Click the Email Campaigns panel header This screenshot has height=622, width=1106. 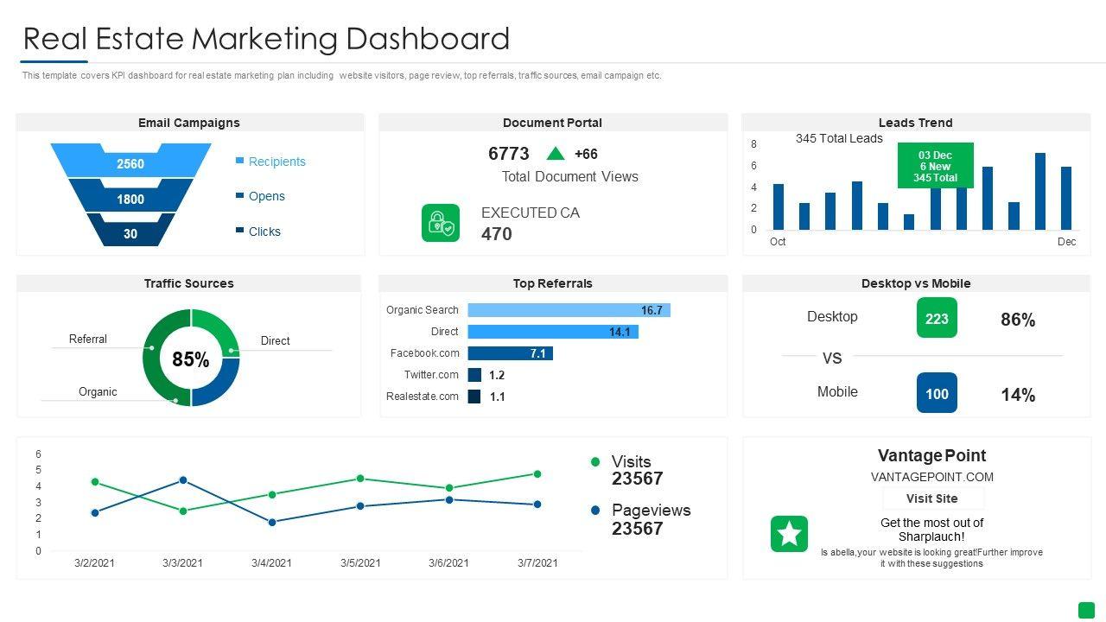pyautogui.click(x=189, y=123)
